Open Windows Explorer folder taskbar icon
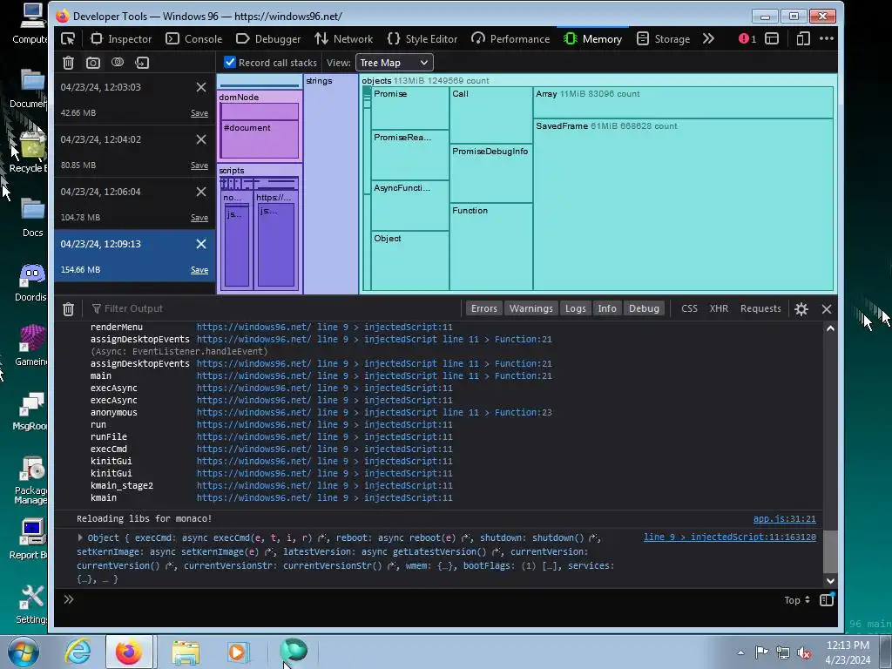The height and width of the screenshot is (669, 892). click(186, 652)
